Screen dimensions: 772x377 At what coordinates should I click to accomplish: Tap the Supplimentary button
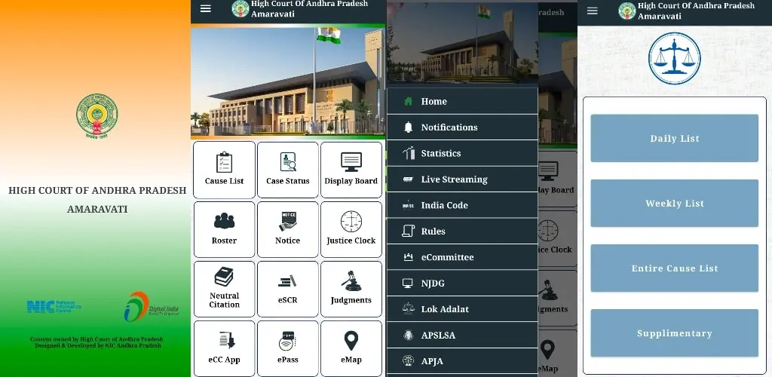(675, 333)
